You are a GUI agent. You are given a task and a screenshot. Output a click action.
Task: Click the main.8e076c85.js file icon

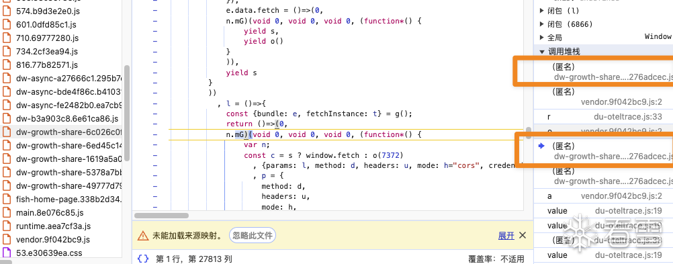[7, 212]
